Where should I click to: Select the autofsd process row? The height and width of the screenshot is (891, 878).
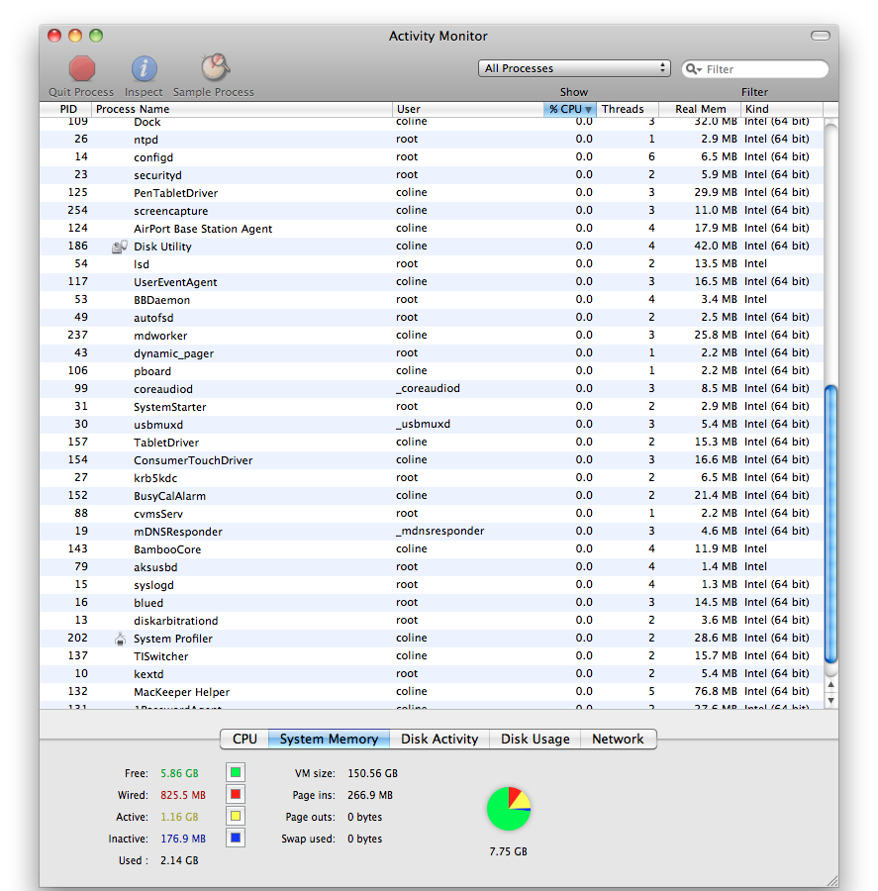coord(432,318)
